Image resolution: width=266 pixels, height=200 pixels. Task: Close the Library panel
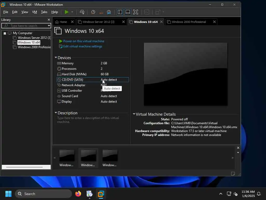tap(49, 20)
